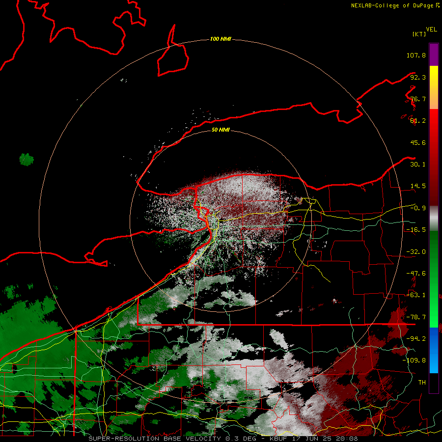Viewport: 442px width, 442px height.
Task: Select the -109.8 velocity scale value
Action: [x=414, y=360]
